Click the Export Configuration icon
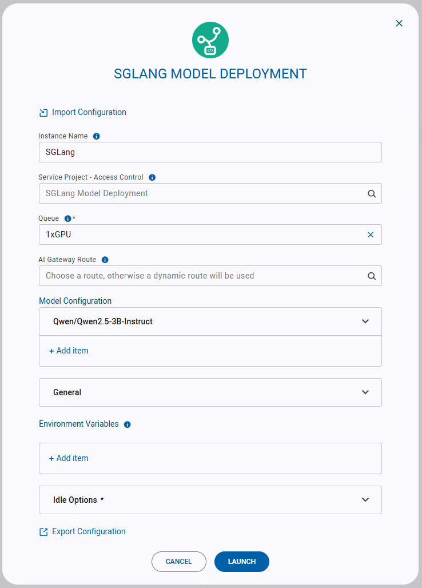422x588 pixels. (x=43, y=531)
